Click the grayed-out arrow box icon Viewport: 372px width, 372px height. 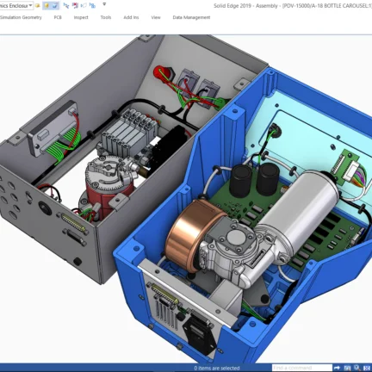(84, 5)
